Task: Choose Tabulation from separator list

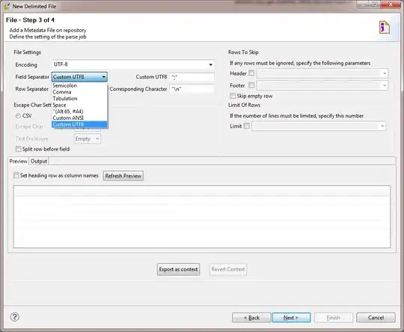Action: 79,98
